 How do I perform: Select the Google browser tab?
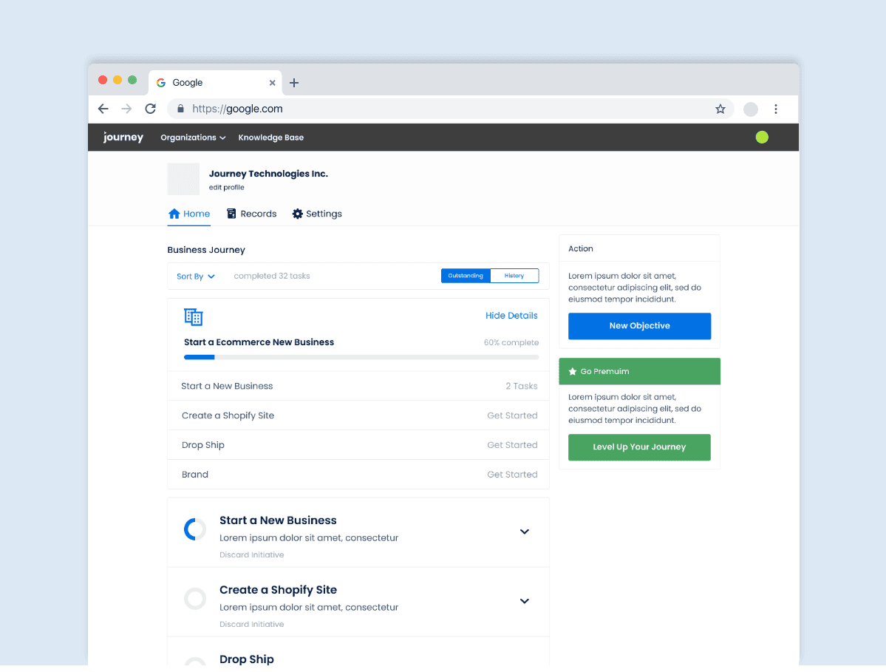pyautogui.click(x=215, y=83)
